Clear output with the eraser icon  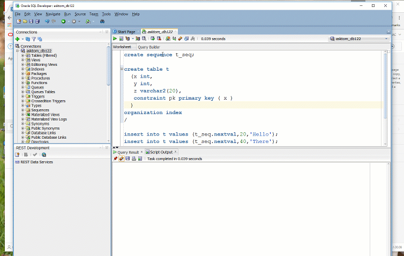(122, 159)
